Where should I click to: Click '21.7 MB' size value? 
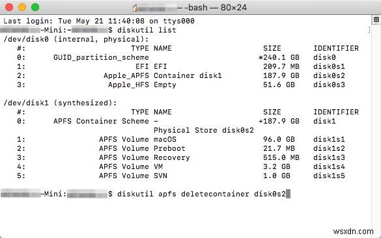click(x=279, y=148)
